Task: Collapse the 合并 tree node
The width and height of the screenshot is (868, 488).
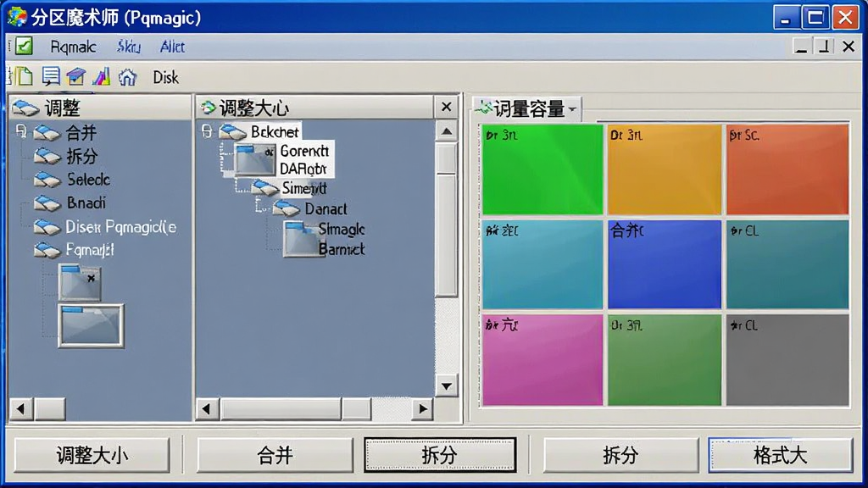Action: tap(21, 131)
